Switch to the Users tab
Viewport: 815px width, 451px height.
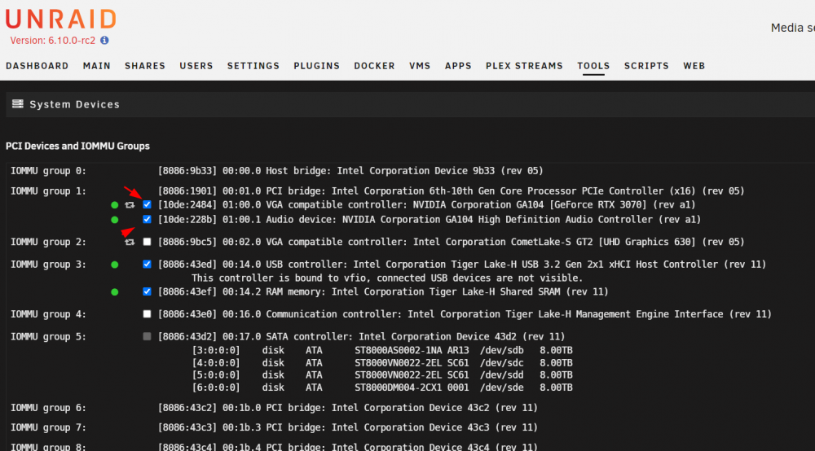[196, 66]
